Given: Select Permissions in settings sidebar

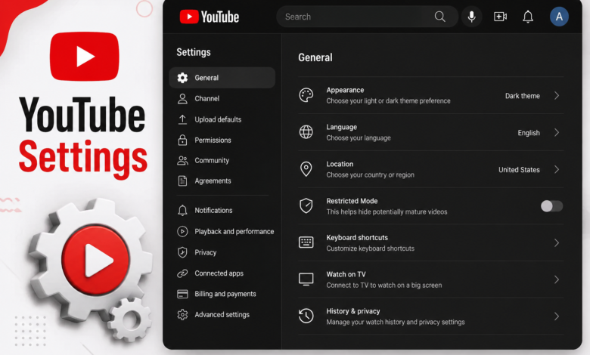Looking at the screenshot, I should click(x=213, y=140).
